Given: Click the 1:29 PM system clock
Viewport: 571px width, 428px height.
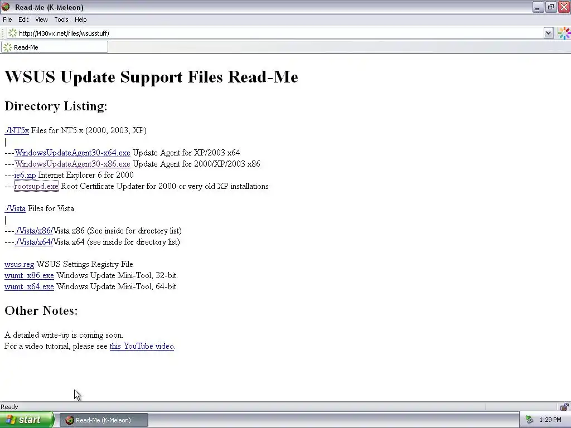Looking at the screenshot, I should [x=550, y=420].
